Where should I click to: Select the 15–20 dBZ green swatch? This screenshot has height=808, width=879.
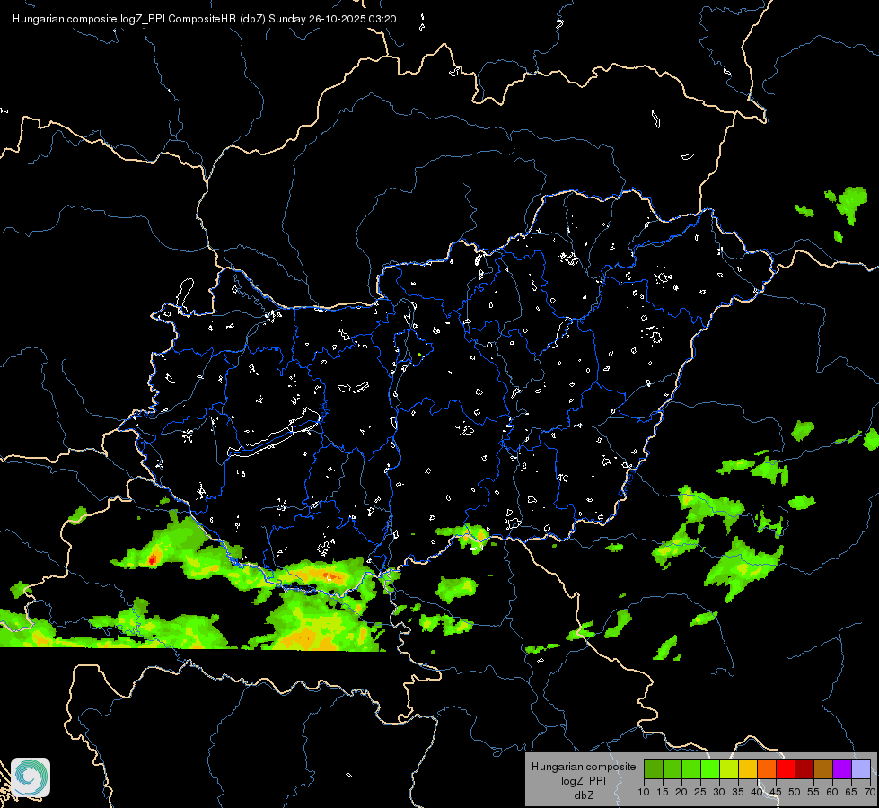672,768
